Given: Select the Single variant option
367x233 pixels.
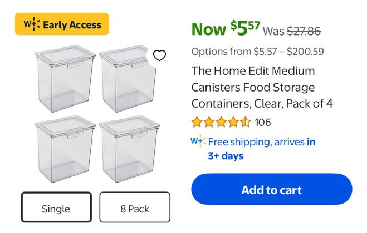Looking at the screenshot, I should click(56, 209).
